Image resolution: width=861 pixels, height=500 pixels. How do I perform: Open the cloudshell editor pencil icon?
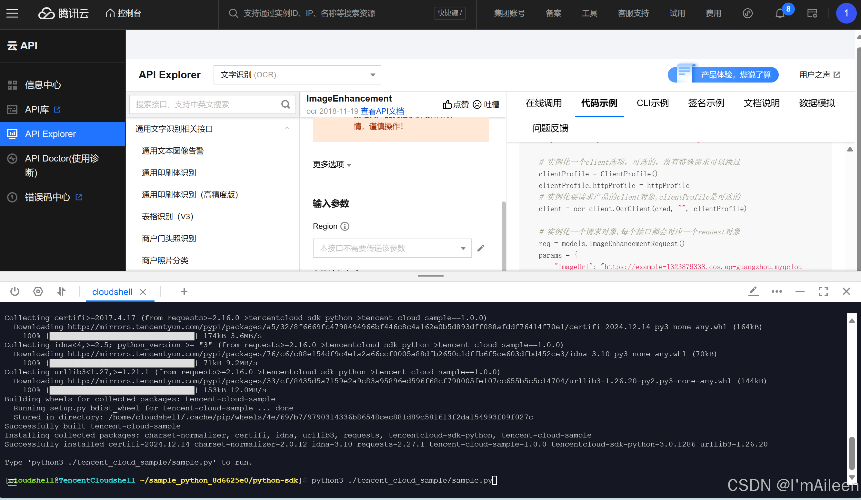[753, 291]
